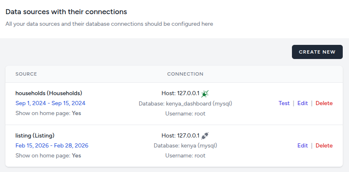Click households Show on home page: Yes
Image resolution: width=349 pixels, height=172 pixels.
(x=48, y=113)
